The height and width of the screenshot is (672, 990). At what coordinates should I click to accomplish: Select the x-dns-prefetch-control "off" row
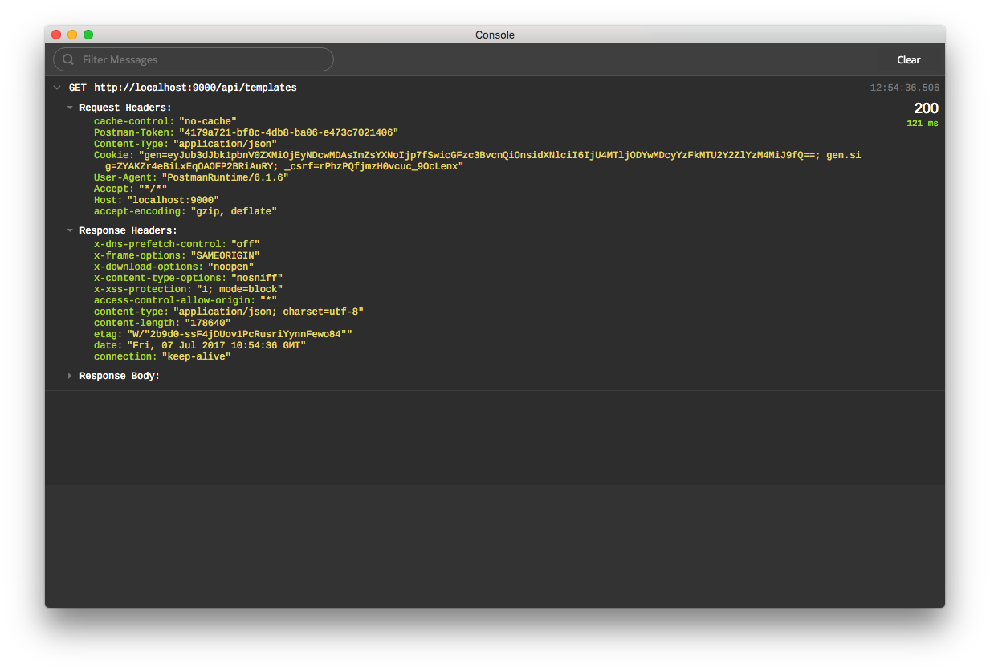coord(177,244)
